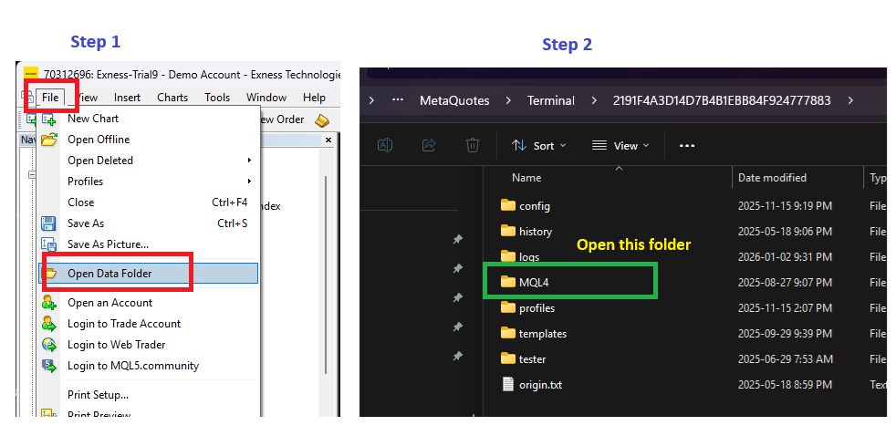Click Open Data Folder menu entry
896x436 pixels.
[109, 274]
